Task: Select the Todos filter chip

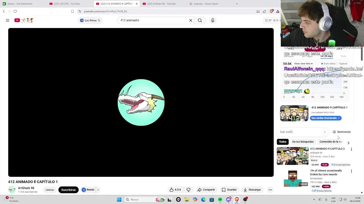Action: pyautogui.click(x=283, y=142)
